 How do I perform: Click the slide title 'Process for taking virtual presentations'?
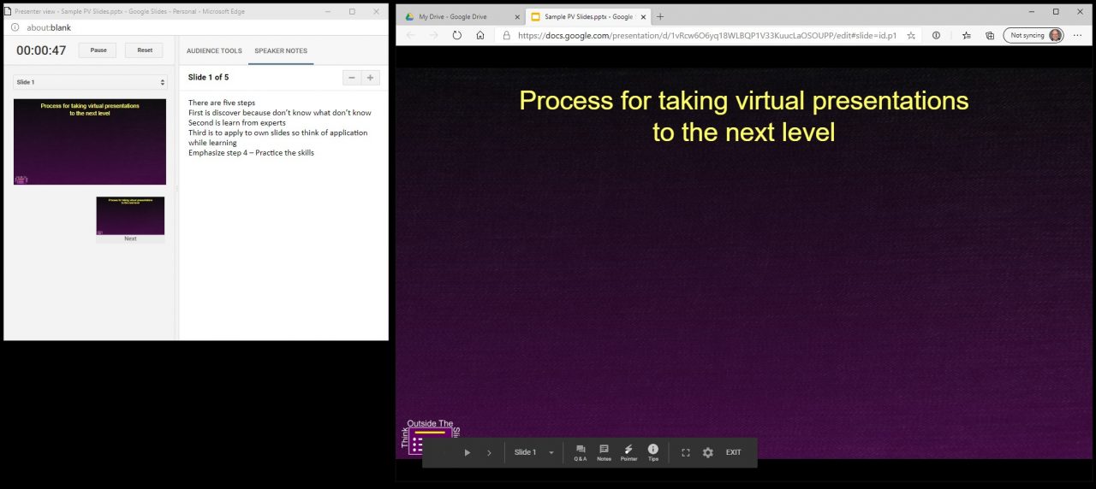pos(743,100)
